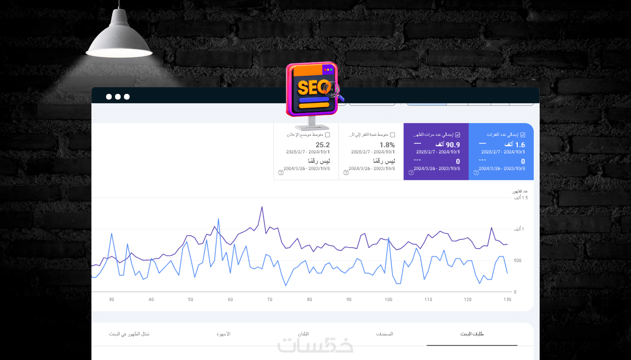Click the "110" x-axis label
The image size is (631, 360).
[x=428, y=300]
